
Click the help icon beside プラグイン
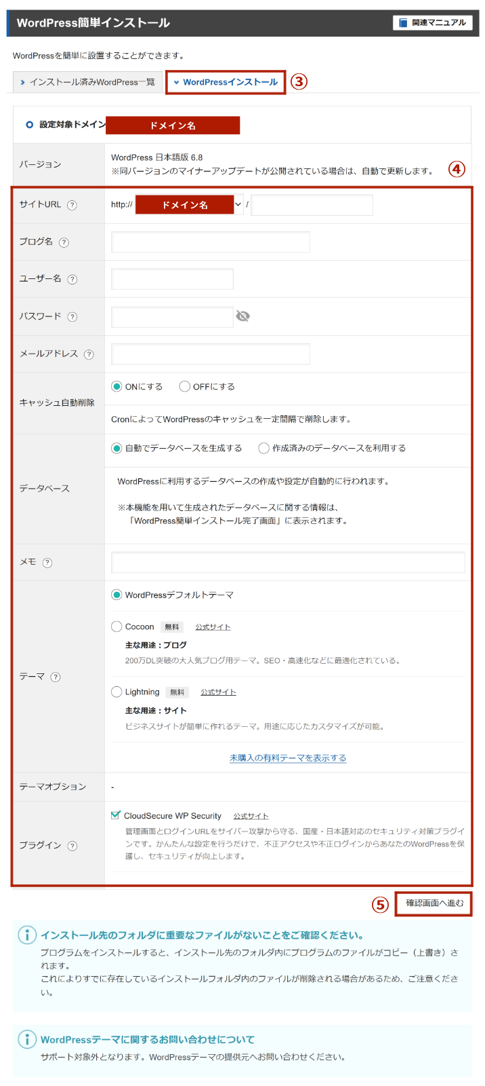point(72,846)
